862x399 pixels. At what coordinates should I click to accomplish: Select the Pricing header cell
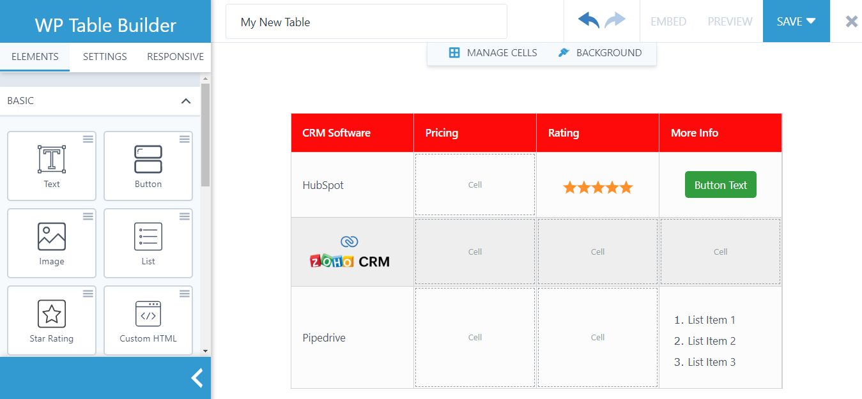pyautogui.click(x=475, y=133)
